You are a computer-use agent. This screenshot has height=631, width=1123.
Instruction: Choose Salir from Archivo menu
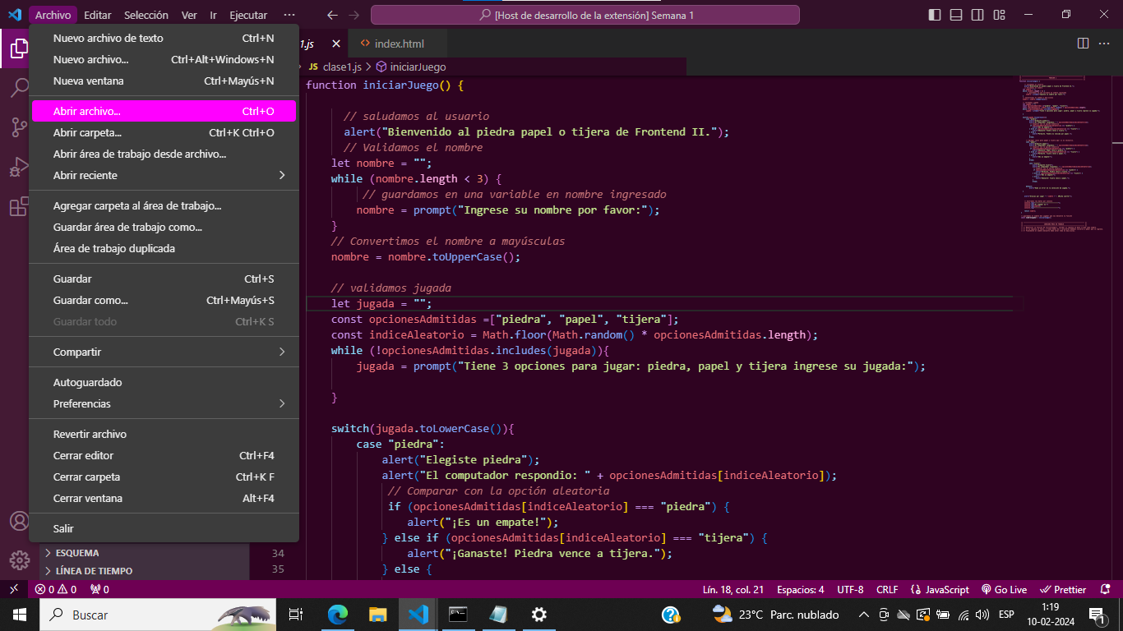click(x=164, y=528)
